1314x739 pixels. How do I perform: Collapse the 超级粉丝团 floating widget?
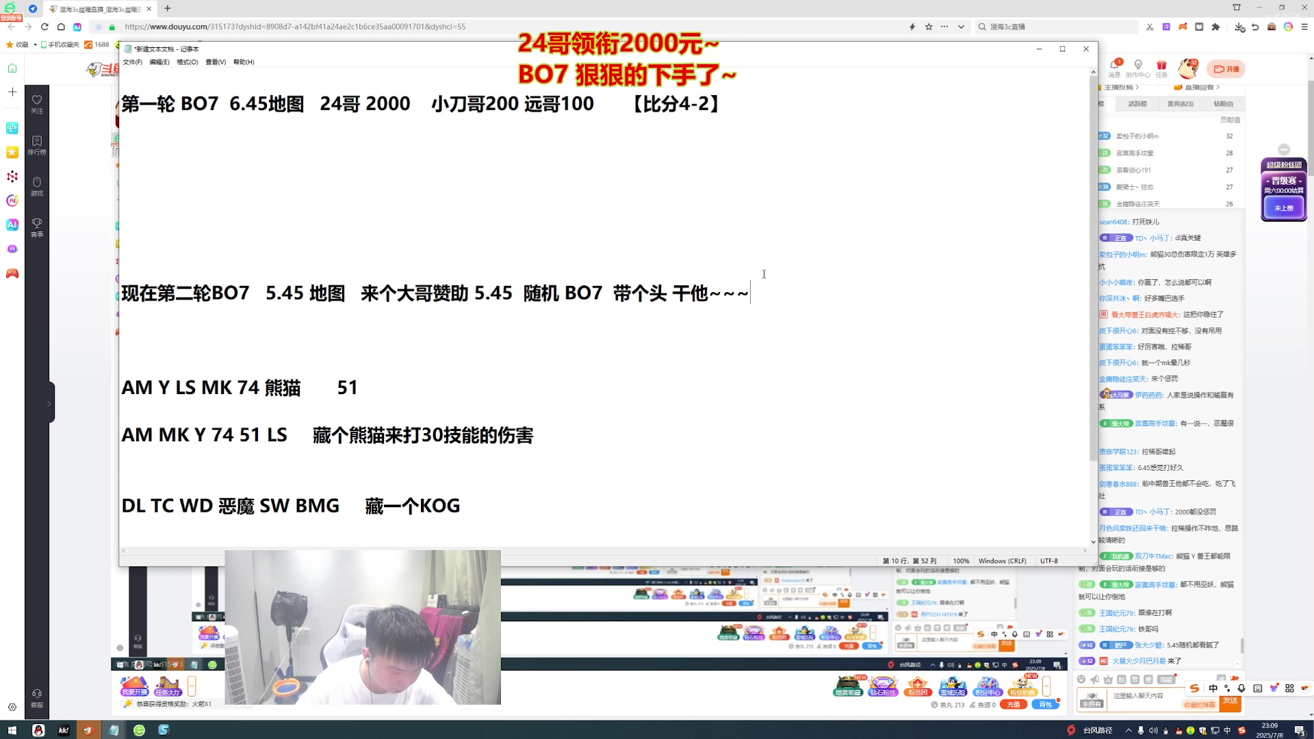[x=1284, y=150]
